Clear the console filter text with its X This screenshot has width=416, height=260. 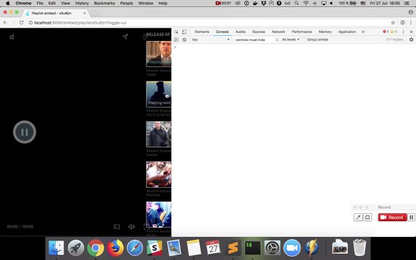[x=277, y=40]
